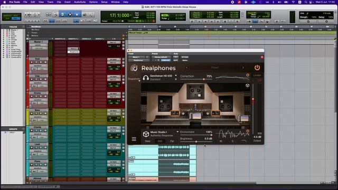The image size is (338, 190).
Task: Adjust the Correction slider handle
Action: coord(204,79)
